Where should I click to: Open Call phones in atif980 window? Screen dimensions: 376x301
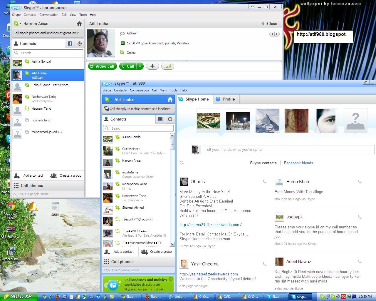click(138, 262)
